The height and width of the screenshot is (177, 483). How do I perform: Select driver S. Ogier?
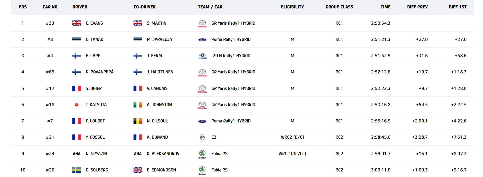click(x=94, y=88)
